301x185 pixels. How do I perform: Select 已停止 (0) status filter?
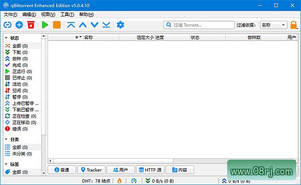tap(22, 77)
